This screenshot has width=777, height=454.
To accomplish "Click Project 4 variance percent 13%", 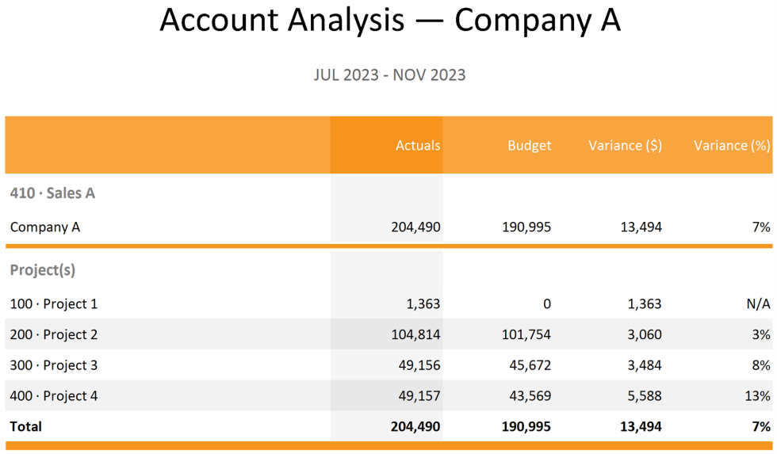I will tap(757, 396).
